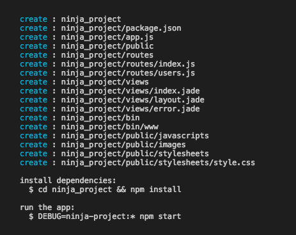Click the ninja_project/views/error.jade path
This screenshot has width=296, height=235.
point(130,109)
